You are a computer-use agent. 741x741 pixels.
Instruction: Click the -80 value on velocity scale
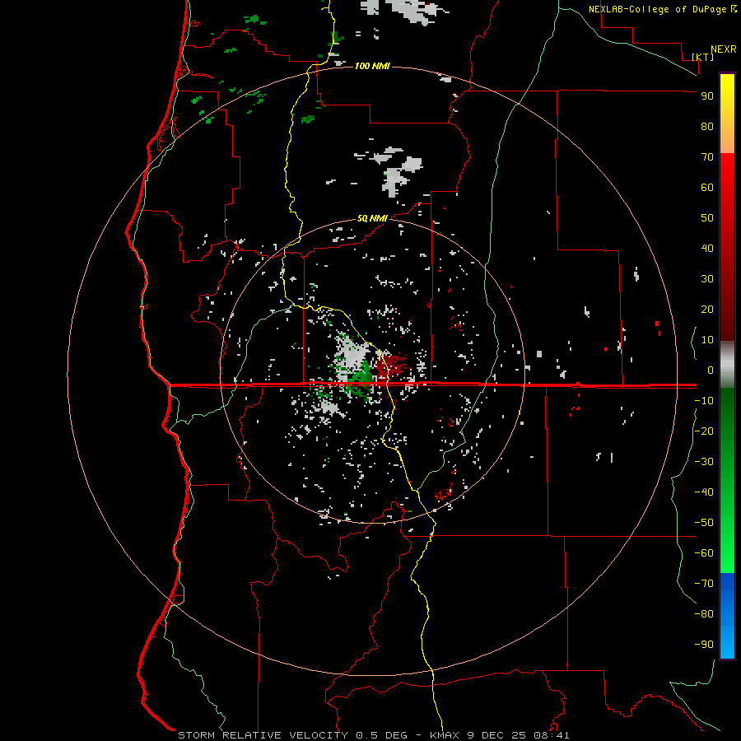pyautogui.click(x=704, y=614)
